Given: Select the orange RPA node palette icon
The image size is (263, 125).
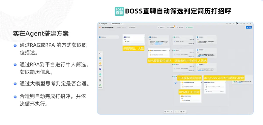Looking at the screenshot, I should coord(100,64).
